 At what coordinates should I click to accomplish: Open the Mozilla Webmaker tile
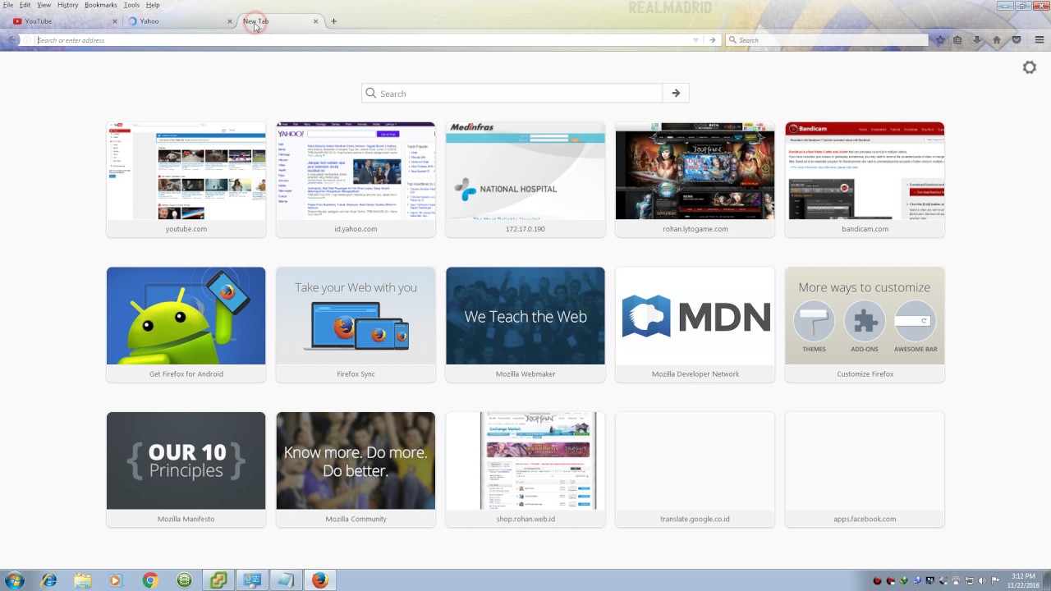pyautogui.click(x=525, y=324)
